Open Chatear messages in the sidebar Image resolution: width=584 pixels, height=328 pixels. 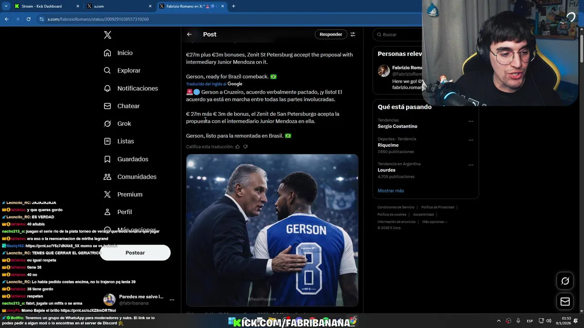click(122, 106)
